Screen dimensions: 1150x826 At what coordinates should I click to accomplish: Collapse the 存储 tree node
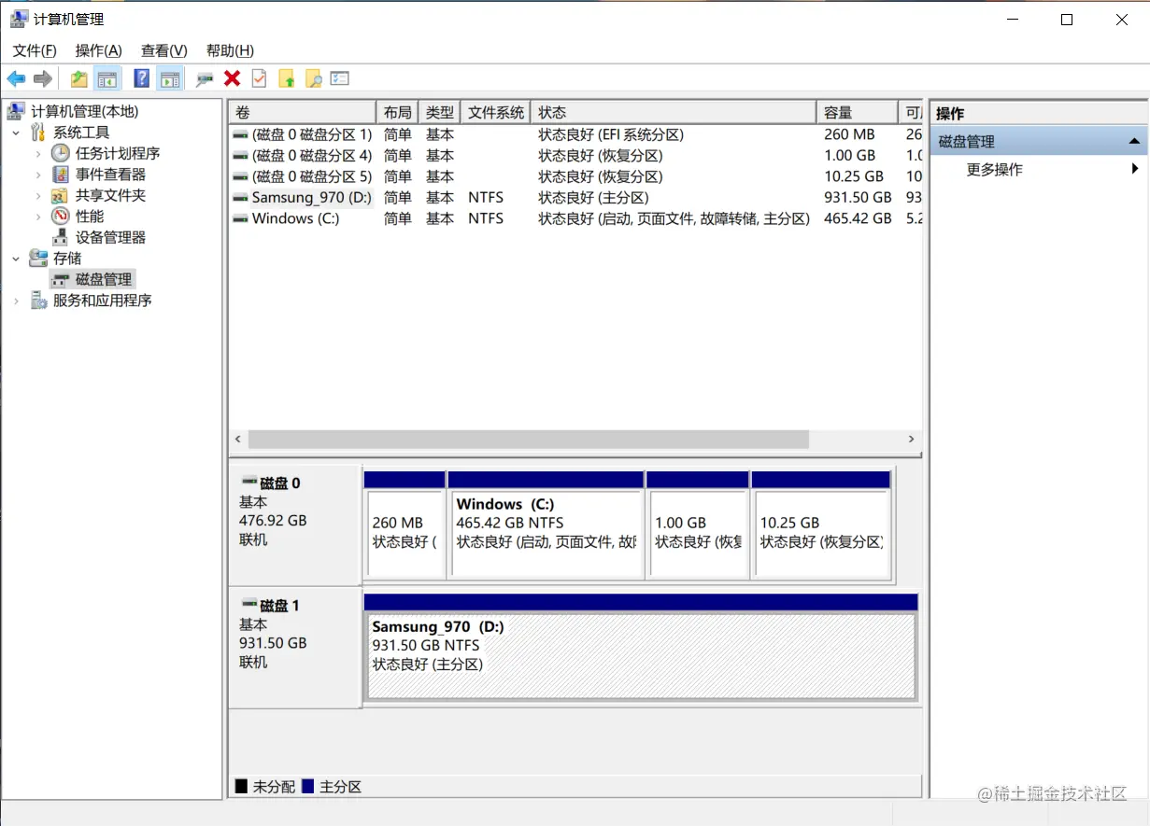point(16,259)
